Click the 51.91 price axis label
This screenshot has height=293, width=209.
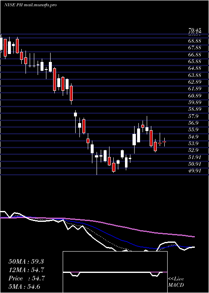pos(195,157)
